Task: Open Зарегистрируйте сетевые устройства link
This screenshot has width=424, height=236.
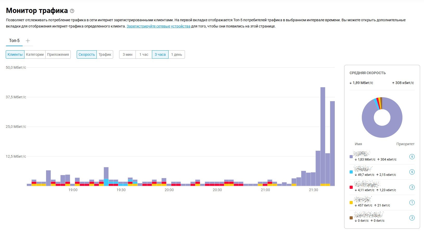Action: pyautogui.click(x=158, y=26)
